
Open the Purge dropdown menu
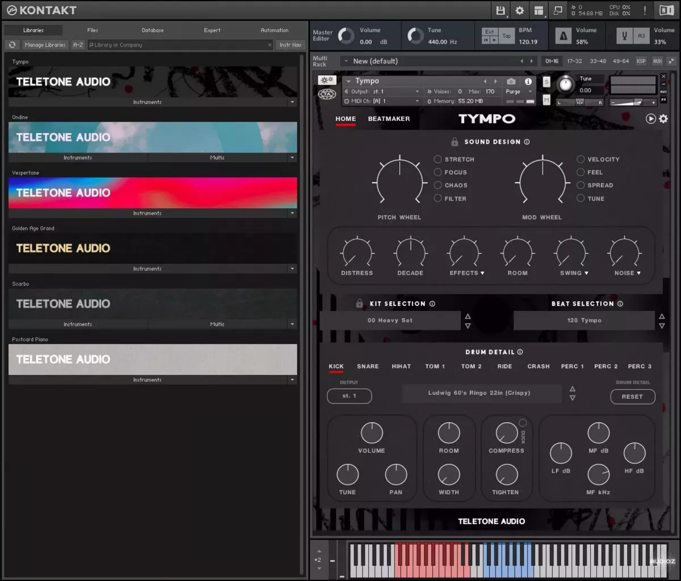click(519, 91)
